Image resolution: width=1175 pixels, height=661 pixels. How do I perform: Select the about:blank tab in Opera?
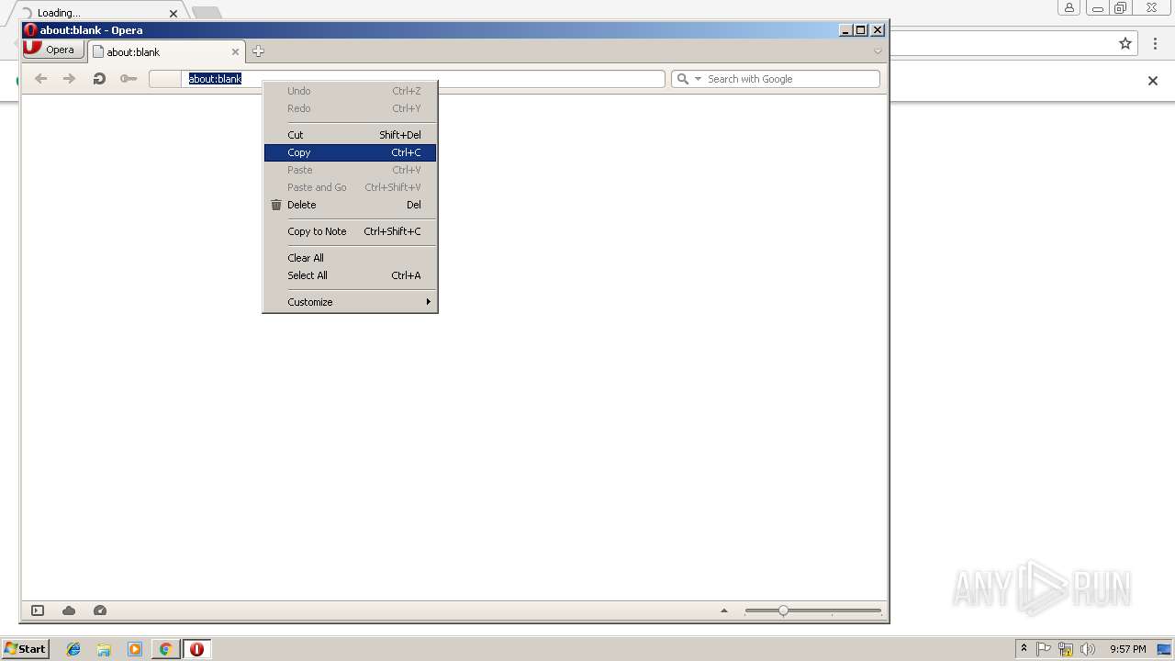[165, 51]
